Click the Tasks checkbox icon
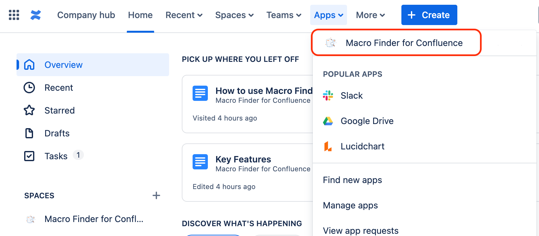539x236 pixels. pyautogui.click(x=29, y=156)
